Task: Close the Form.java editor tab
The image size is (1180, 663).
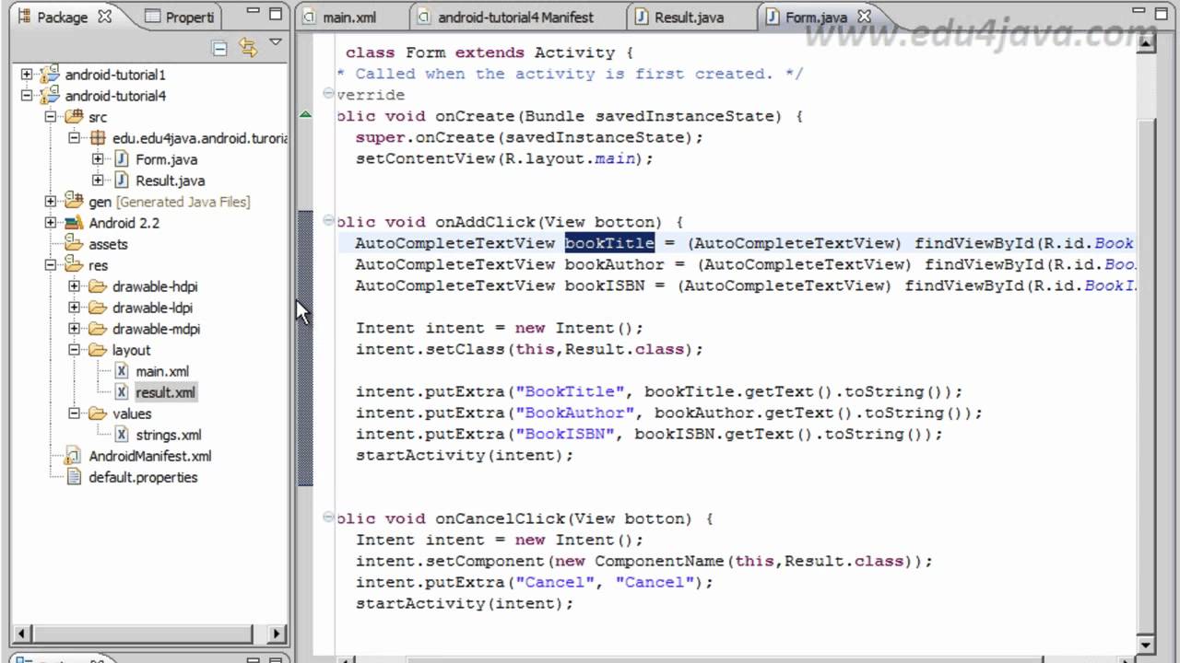Action: tap(864, 17)
